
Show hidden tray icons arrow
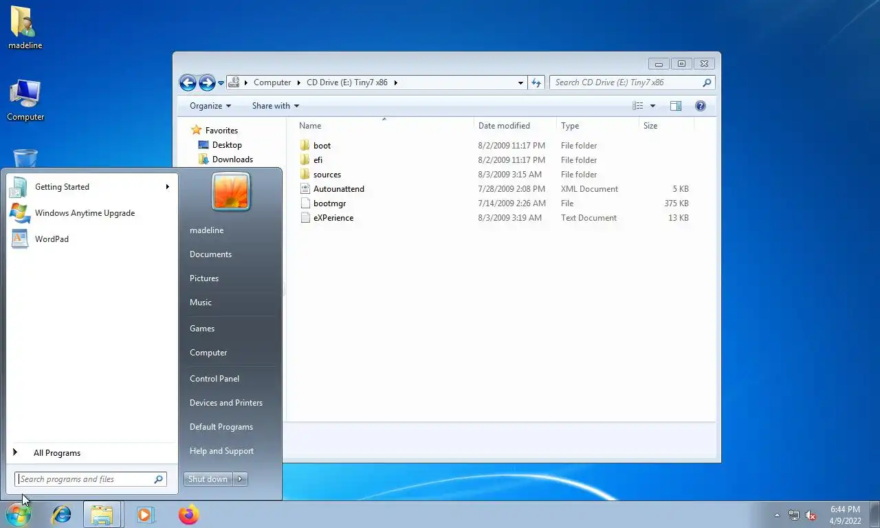[778, 515]
